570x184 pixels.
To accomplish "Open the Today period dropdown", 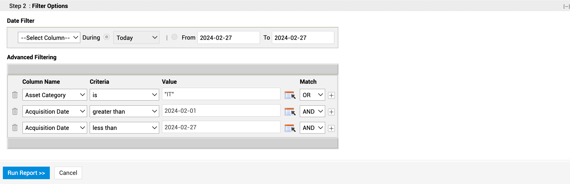I will pos(136,38).
